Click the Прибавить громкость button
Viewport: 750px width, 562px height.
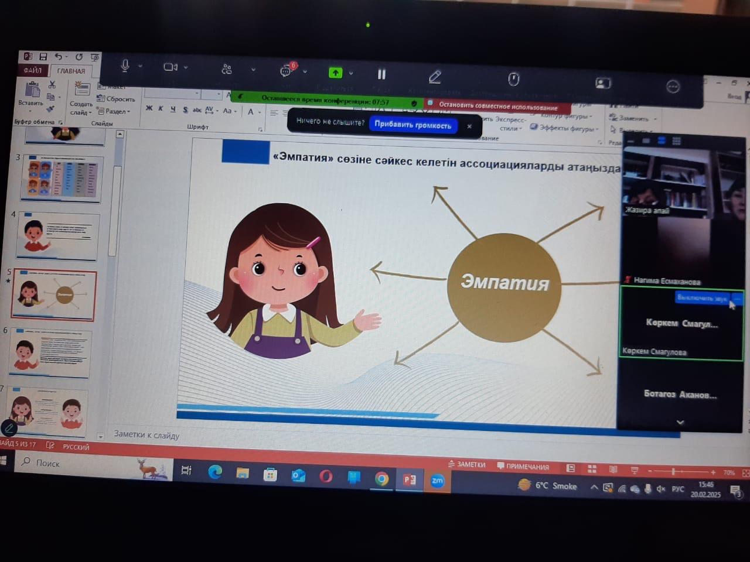(412, 125)
